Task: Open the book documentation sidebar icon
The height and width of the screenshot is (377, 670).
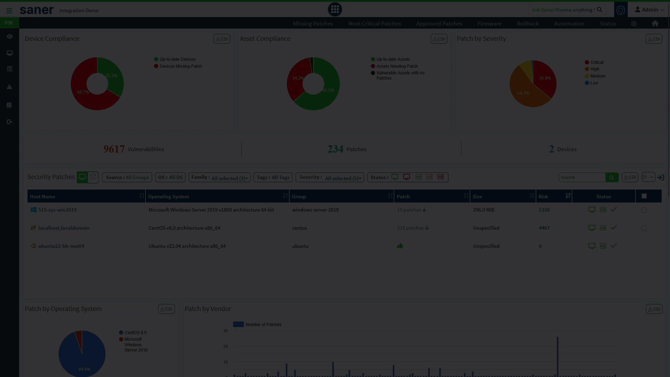Action: (9, 105)
